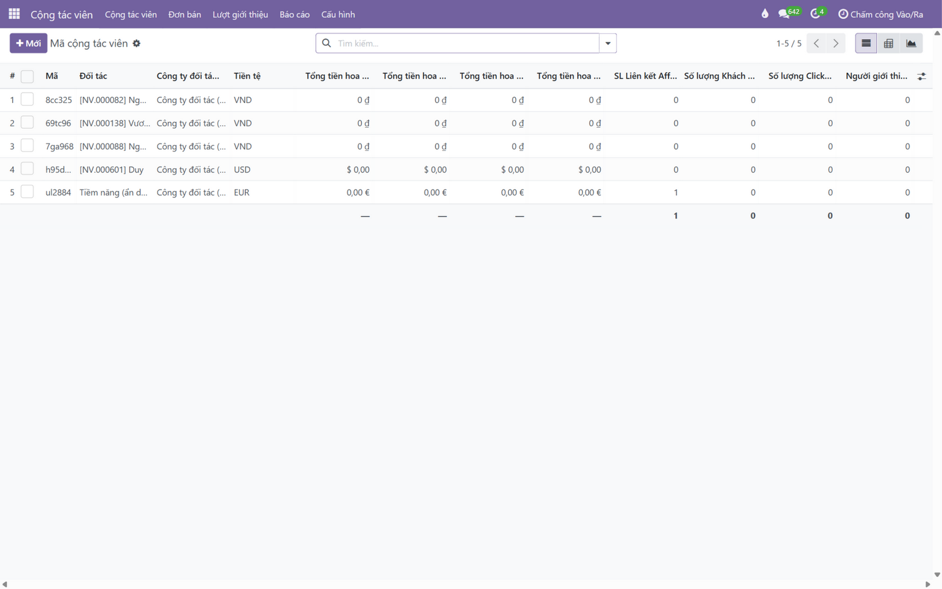This screenshot has width=942, height=589.
Task: Open the Lượt giới thiệu menu
Action: click(240, 14)
